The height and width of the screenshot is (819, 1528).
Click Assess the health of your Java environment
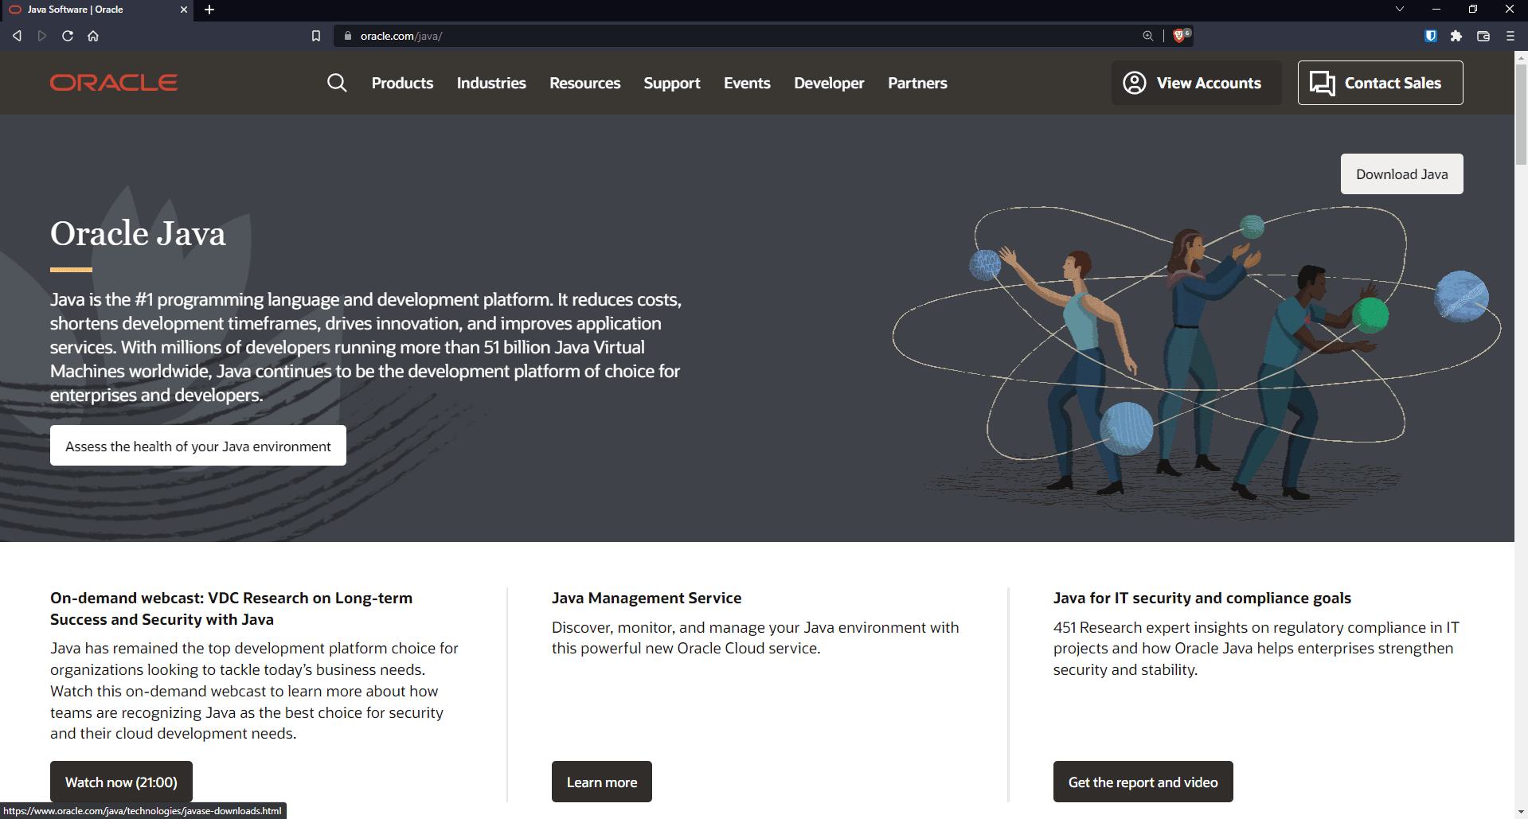tap(198, 446)
